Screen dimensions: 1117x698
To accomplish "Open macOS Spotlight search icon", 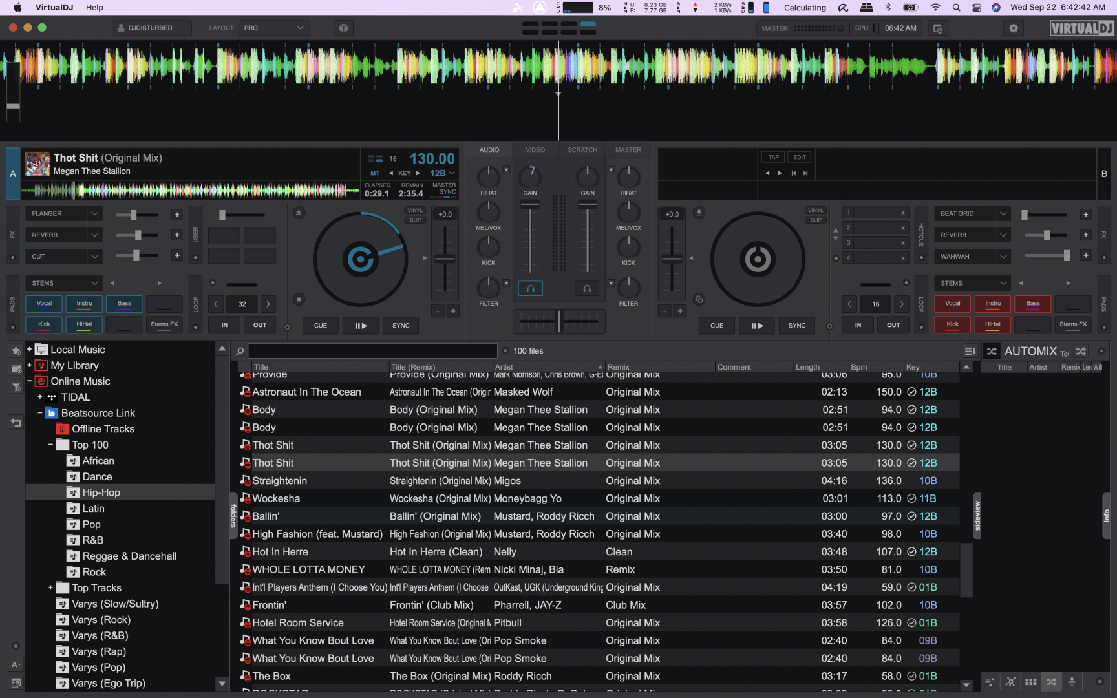I will (956, 8).
